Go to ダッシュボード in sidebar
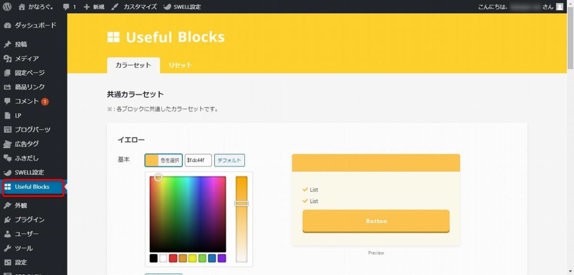574x275 pixels. 35,26
